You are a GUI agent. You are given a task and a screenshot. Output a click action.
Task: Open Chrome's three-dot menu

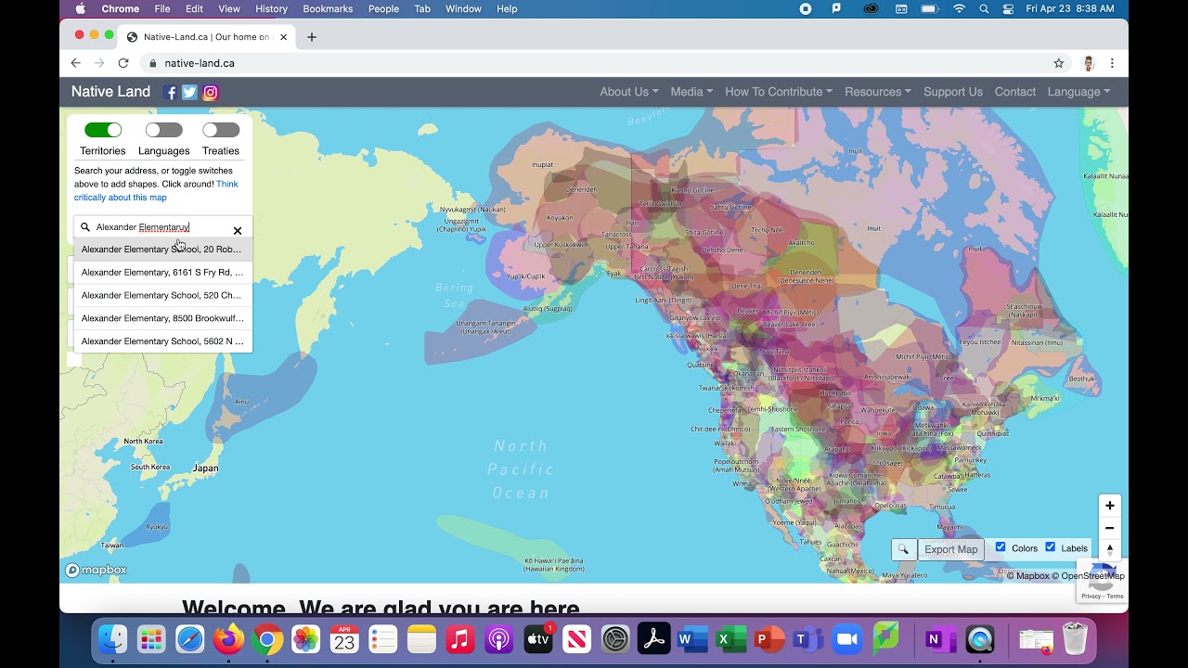tap(1112, 63)
